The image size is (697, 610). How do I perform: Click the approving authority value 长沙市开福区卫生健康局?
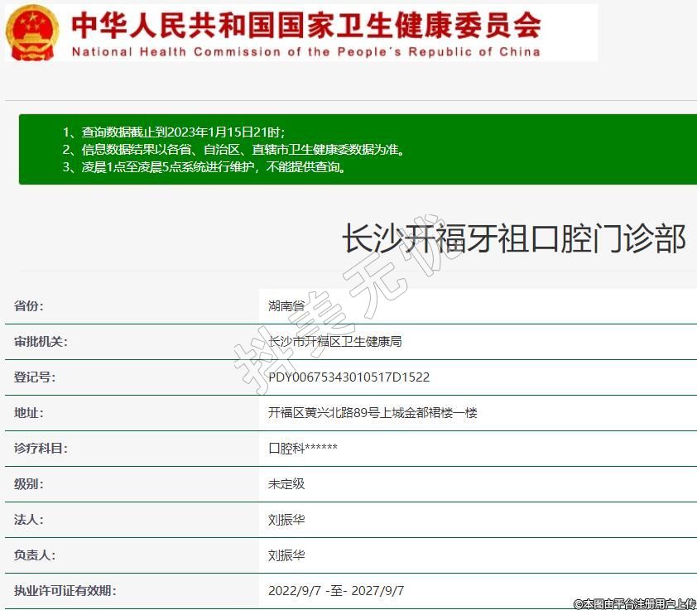334,342
